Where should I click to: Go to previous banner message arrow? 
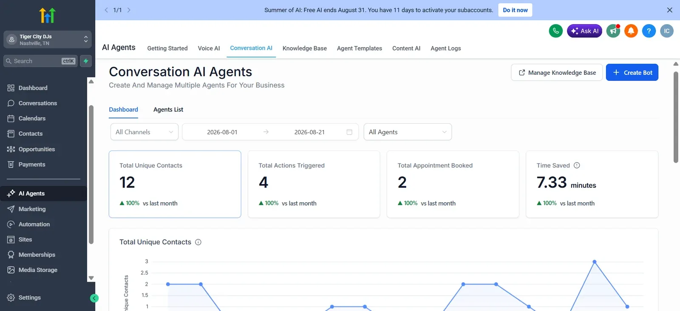(106, 10)
